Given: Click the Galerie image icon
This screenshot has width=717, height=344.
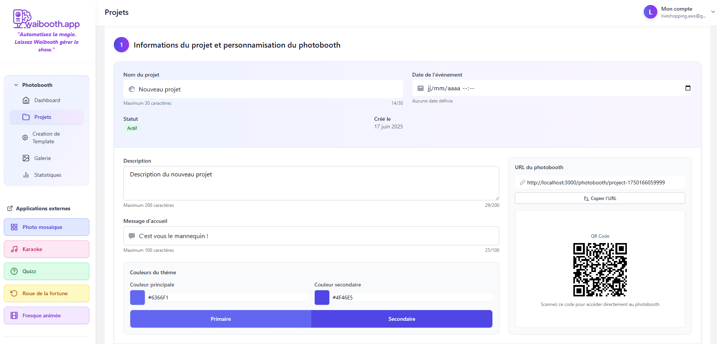Looking at the screenshot, I should [26, 158].
